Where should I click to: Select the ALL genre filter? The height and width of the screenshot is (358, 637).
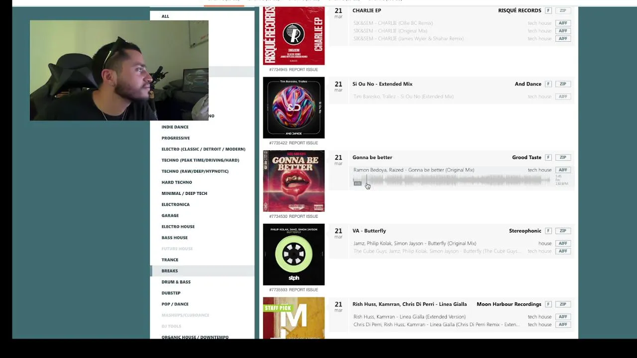coord(165,16)
